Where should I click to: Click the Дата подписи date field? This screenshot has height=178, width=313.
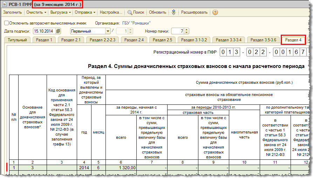(45, 31)
